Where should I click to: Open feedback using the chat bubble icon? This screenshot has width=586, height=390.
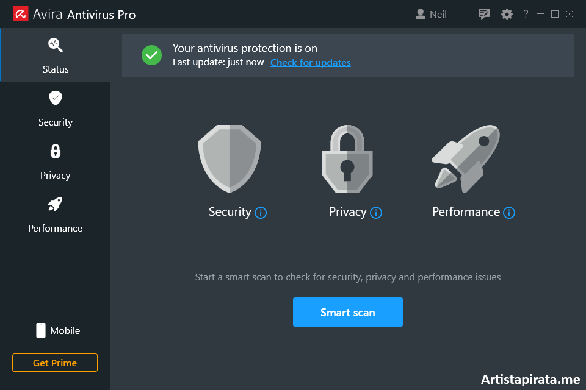484,13
